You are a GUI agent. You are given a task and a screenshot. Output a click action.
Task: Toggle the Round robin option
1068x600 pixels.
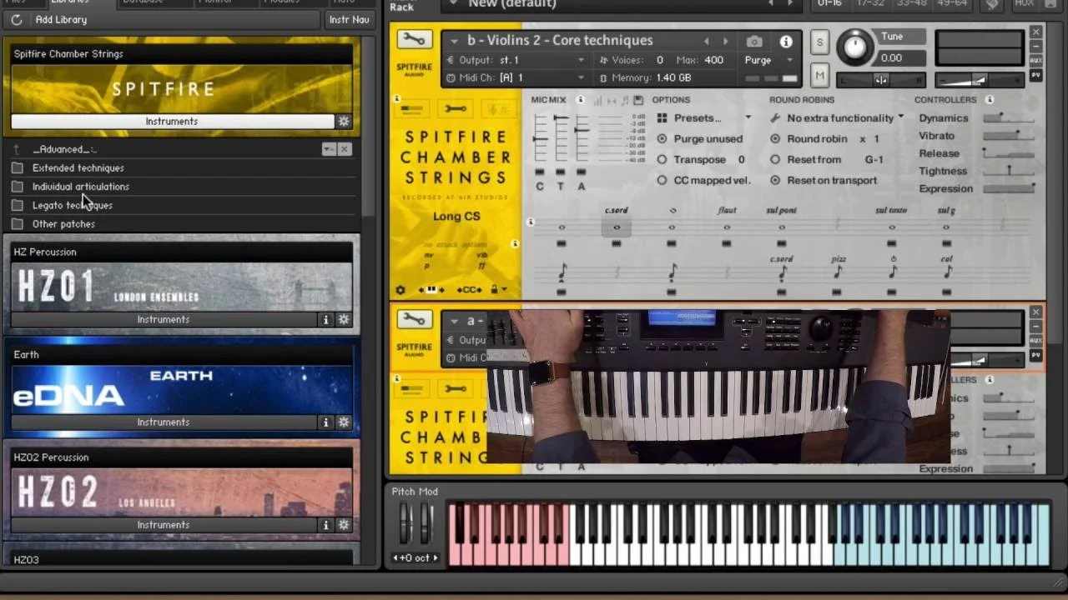775,139
